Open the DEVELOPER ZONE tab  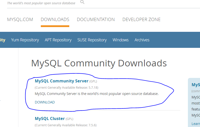pyautogui.click(x=142, y=20)
